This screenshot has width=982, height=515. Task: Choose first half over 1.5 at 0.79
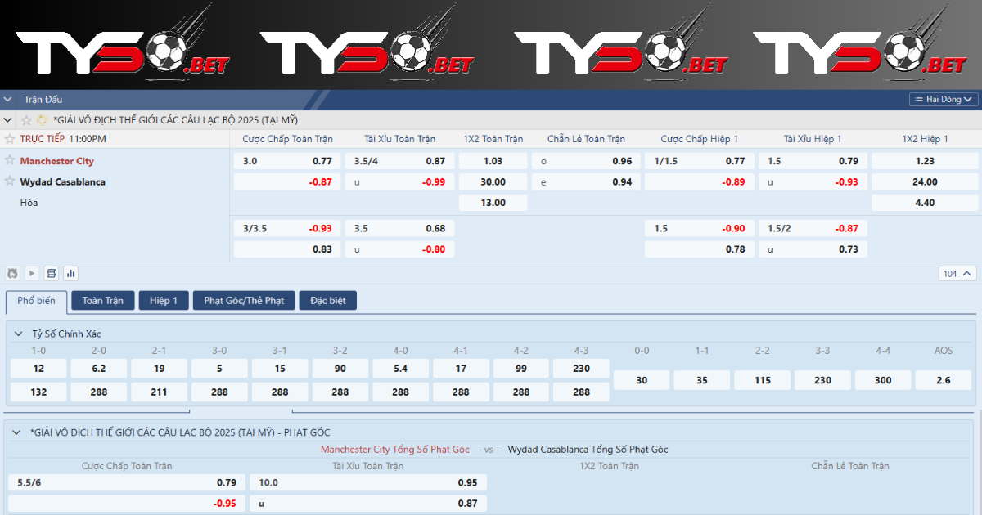pyautogui.click(x=813, y=161)
